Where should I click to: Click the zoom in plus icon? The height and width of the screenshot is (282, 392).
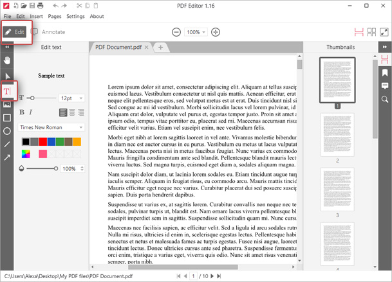click(216, 32)
